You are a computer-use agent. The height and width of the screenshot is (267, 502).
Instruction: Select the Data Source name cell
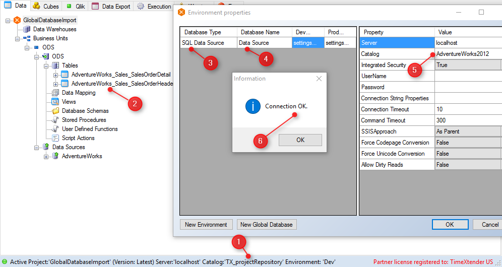click(x=265, y=43)
